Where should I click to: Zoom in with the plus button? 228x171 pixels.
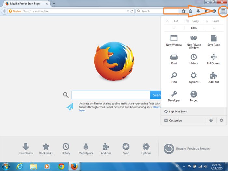(x=214, y=28)
